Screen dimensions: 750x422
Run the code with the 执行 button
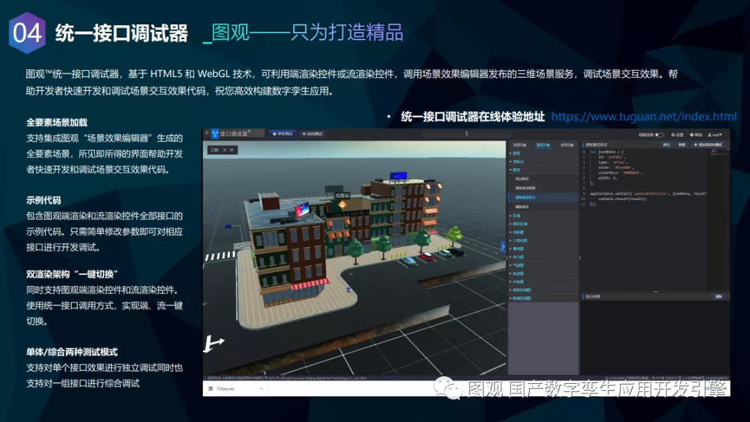[666, 145]
